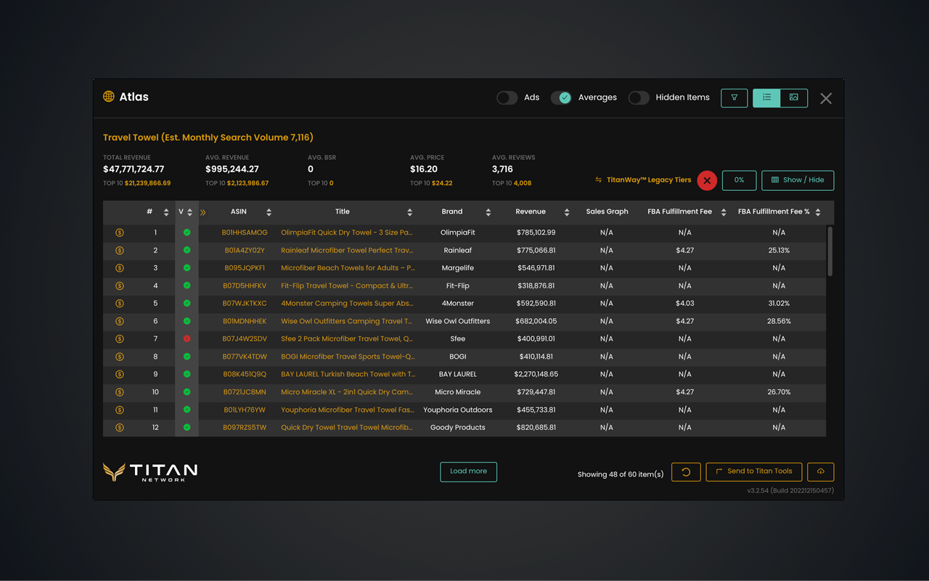Click the green status dot in row 4
The image size is (929, 581).
coord(187,286)
